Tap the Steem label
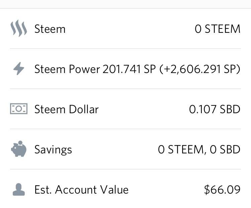 coord(50,29)
